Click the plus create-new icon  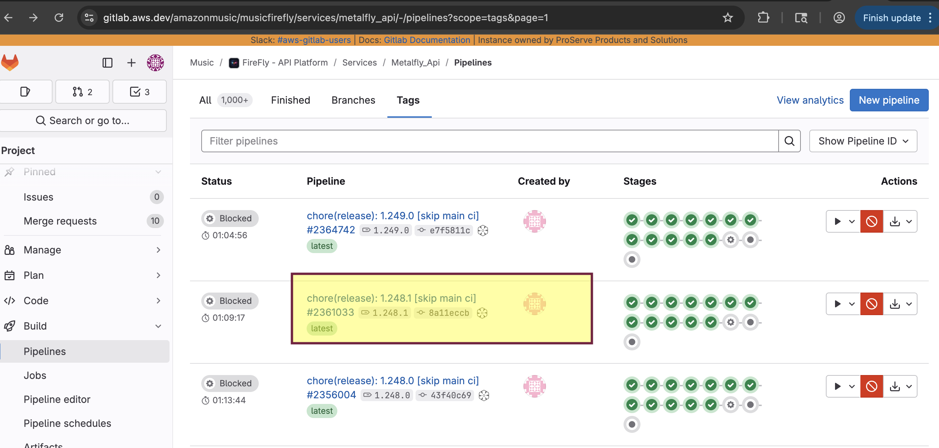(131, 63)
